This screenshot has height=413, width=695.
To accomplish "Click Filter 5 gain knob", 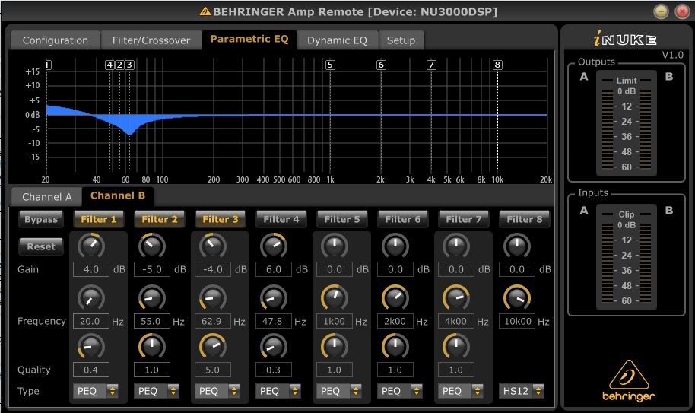I will (335, 246).
